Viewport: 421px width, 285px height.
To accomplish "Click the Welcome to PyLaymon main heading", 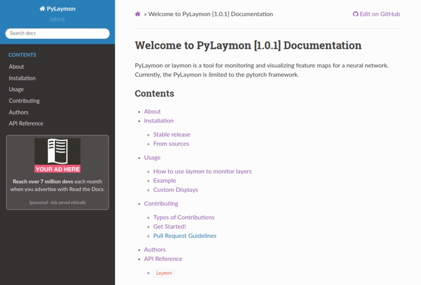I will pyautogui.click(x=248, y=45).
